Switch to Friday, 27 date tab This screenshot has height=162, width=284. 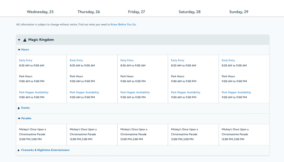136,12
